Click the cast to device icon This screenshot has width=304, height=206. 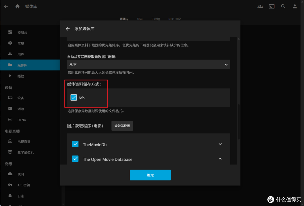coord(272,6)
